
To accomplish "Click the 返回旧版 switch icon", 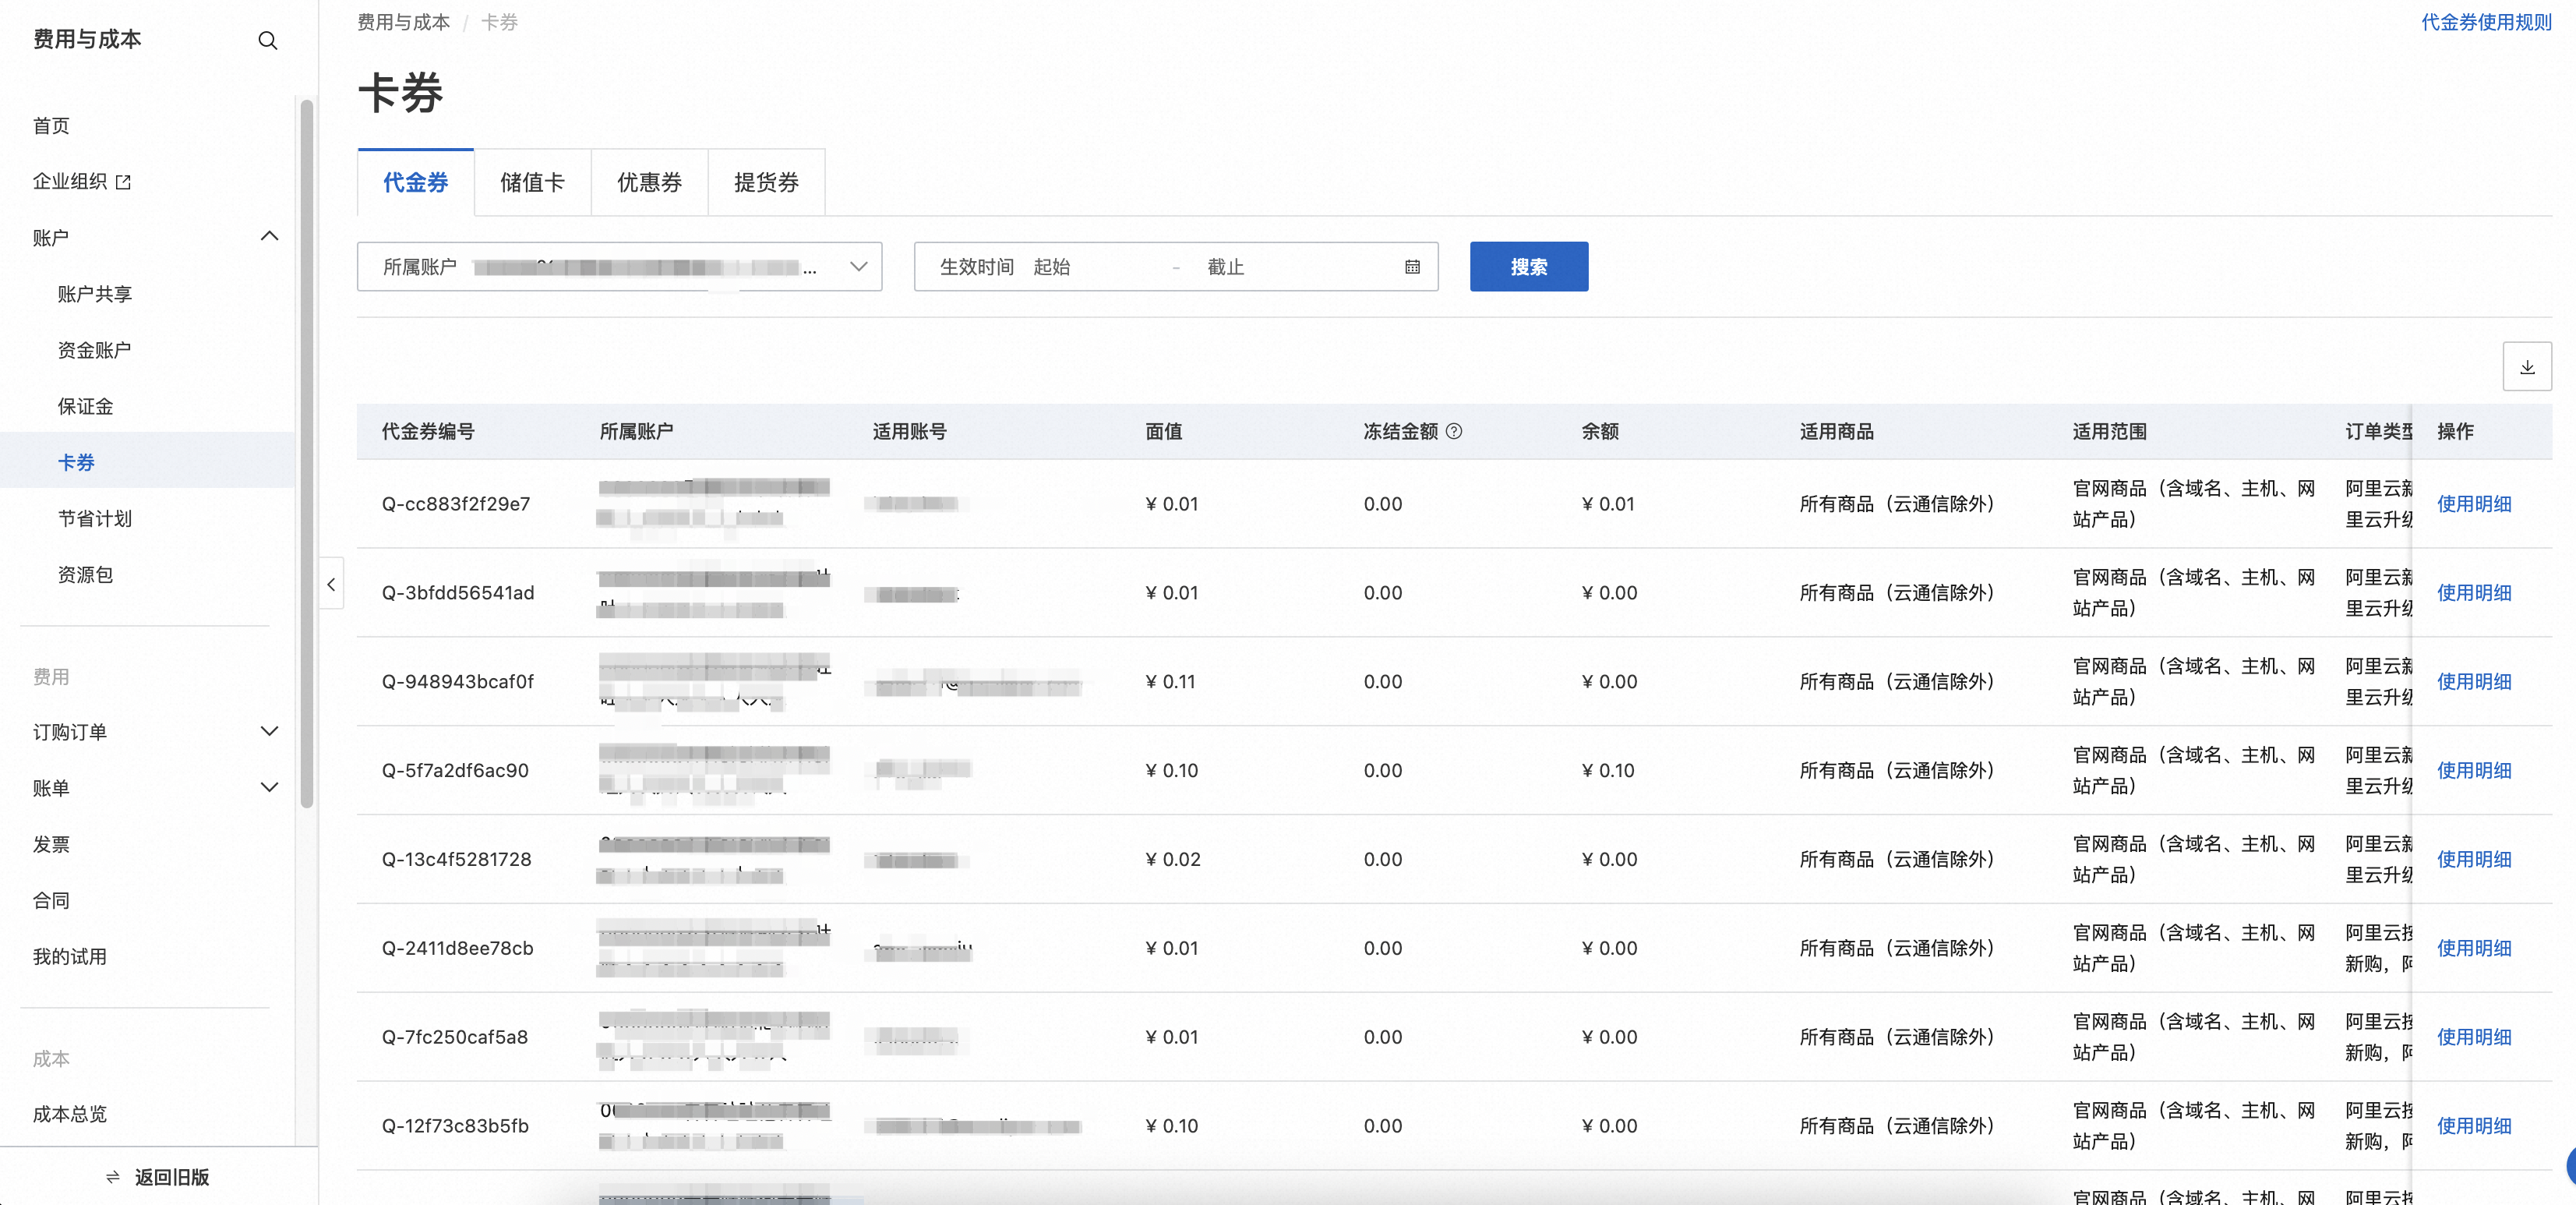I will [x=113, y=1177].
